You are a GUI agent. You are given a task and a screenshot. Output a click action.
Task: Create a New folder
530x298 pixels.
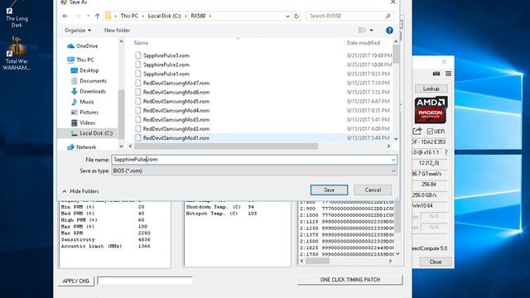117,31
